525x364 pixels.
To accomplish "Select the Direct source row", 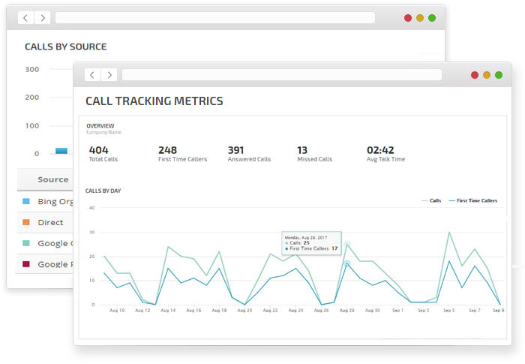I will click(50, 223).
